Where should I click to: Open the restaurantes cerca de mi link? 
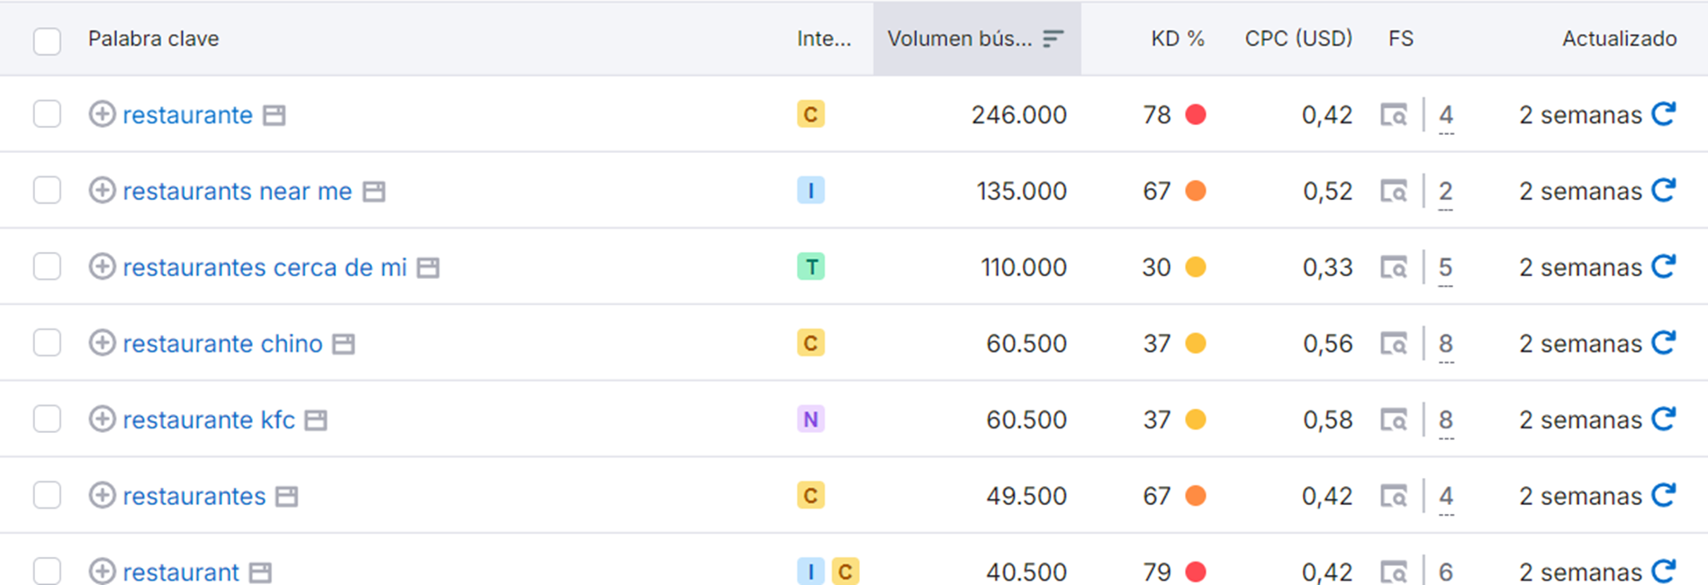tap(265, 267)
